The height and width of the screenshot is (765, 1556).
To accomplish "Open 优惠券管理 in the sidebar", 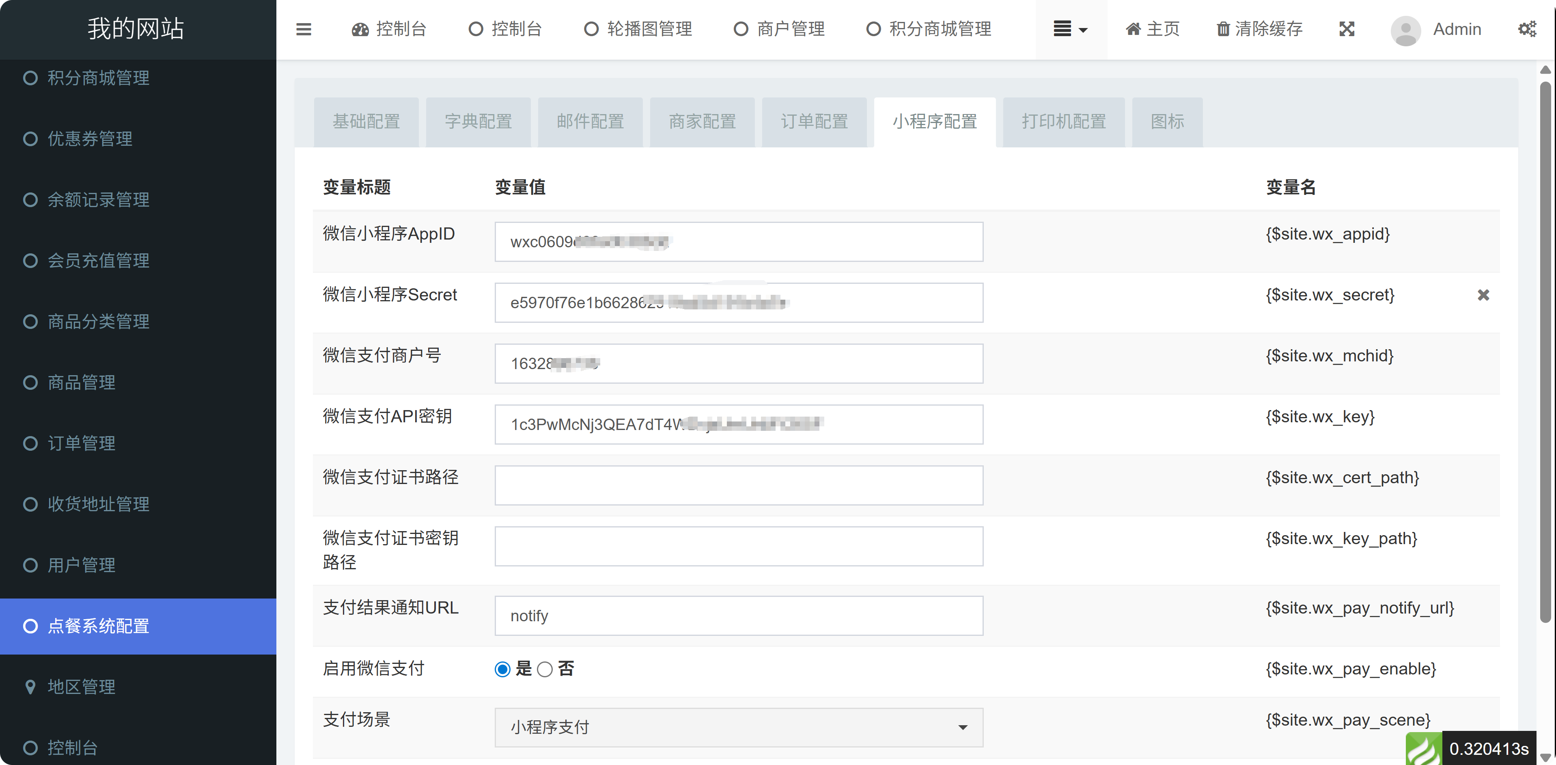I will tap(90, 138).
